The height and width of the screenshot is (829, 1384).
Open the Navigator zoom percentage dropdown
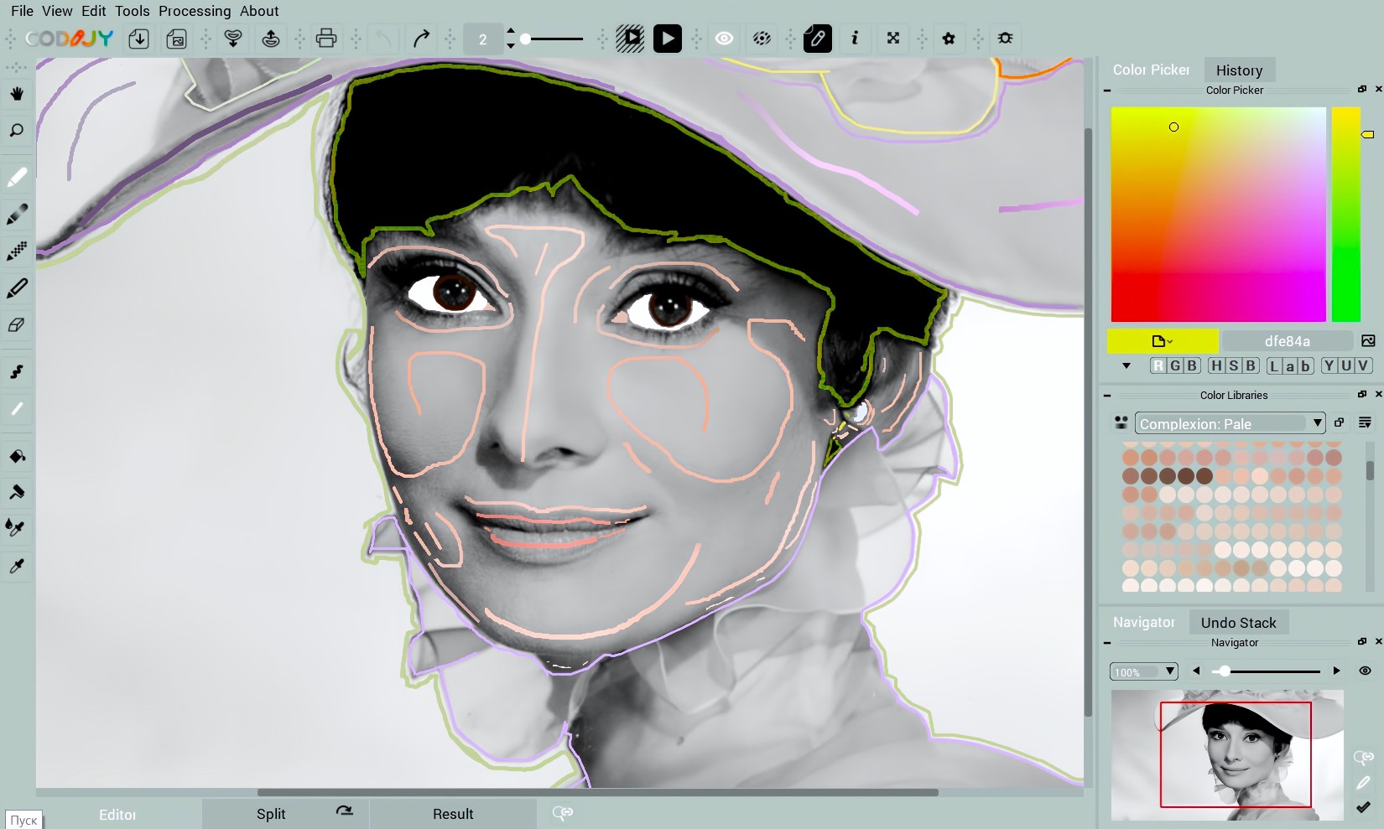1142,671
